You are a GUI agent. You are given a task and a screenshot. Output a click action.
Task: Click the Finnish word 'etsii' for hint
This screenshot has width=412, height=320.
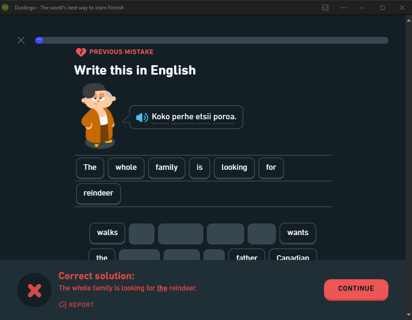coord(203,117)
